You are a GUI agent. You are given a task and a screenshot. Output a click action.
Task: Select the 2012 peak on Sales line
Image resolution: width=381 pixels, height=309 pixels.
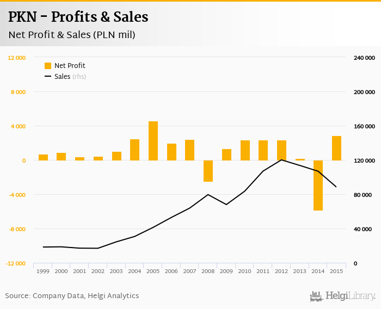tap(281, 159)
